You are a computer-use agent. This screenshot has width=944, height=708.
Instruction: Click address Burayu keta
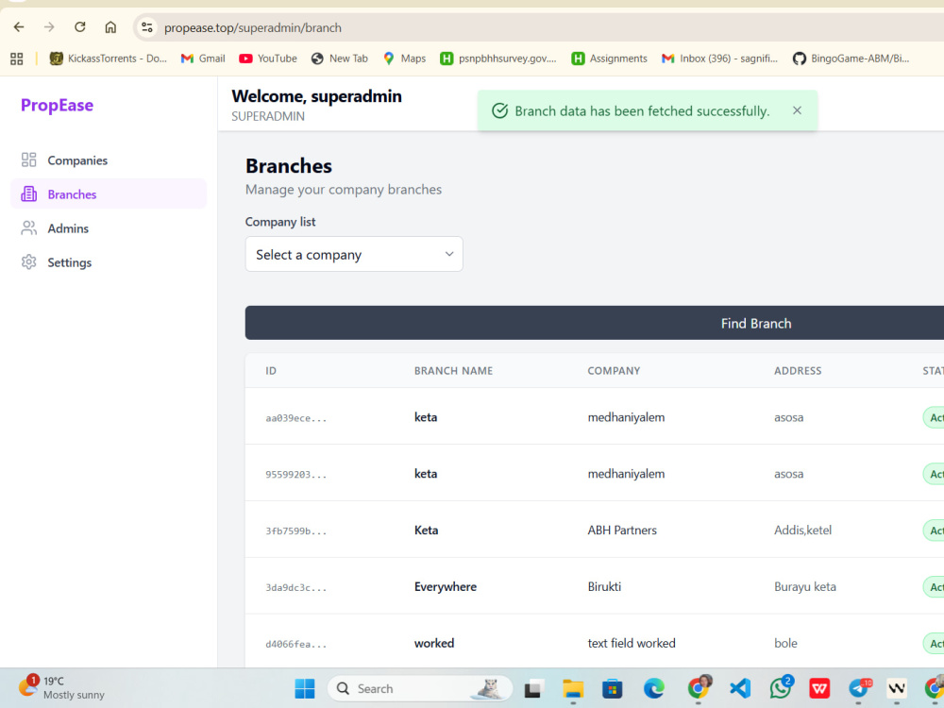pos(805,586)
